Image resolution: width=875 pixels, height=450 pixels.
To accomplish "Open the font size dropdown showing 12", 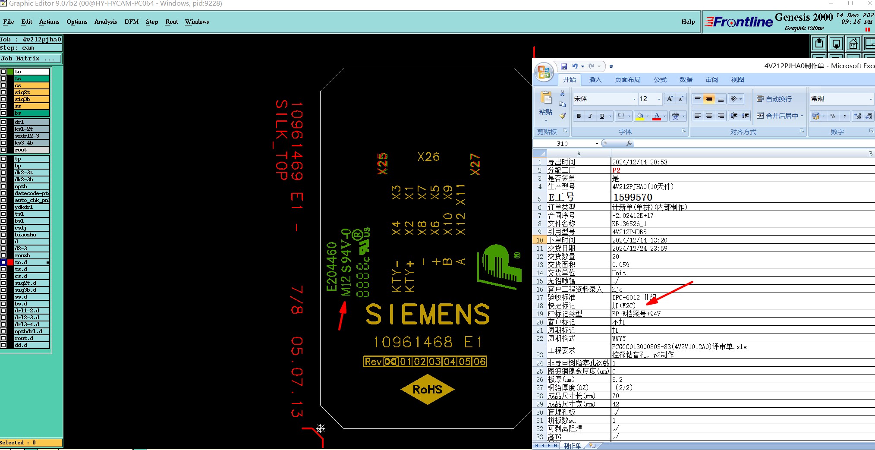I will [x=659, y=99].
